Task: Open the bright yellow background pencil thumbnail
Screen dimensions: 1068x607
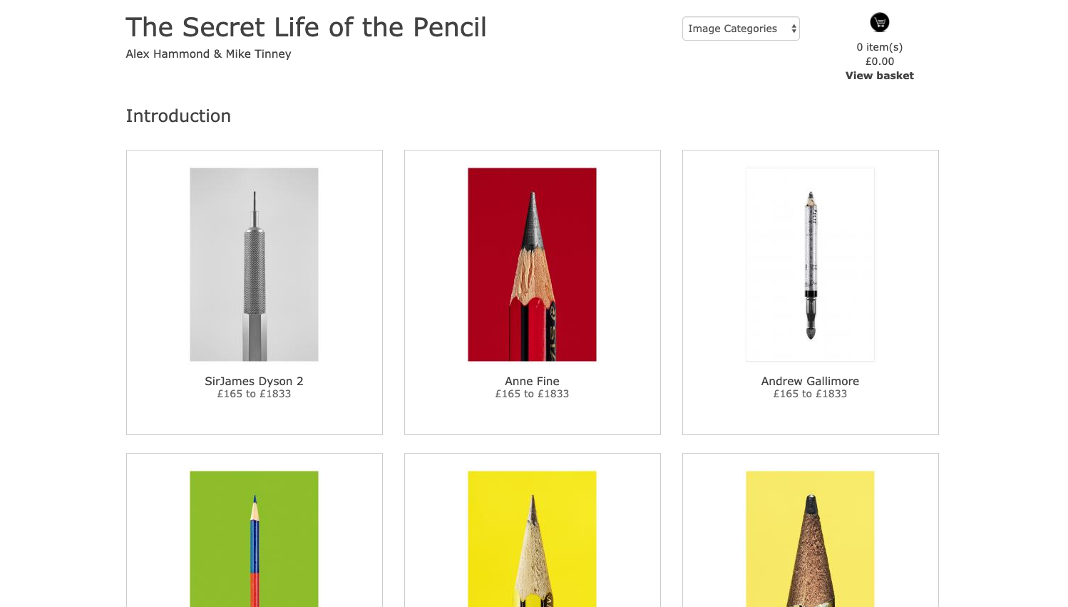Action: tap(532, 539)
